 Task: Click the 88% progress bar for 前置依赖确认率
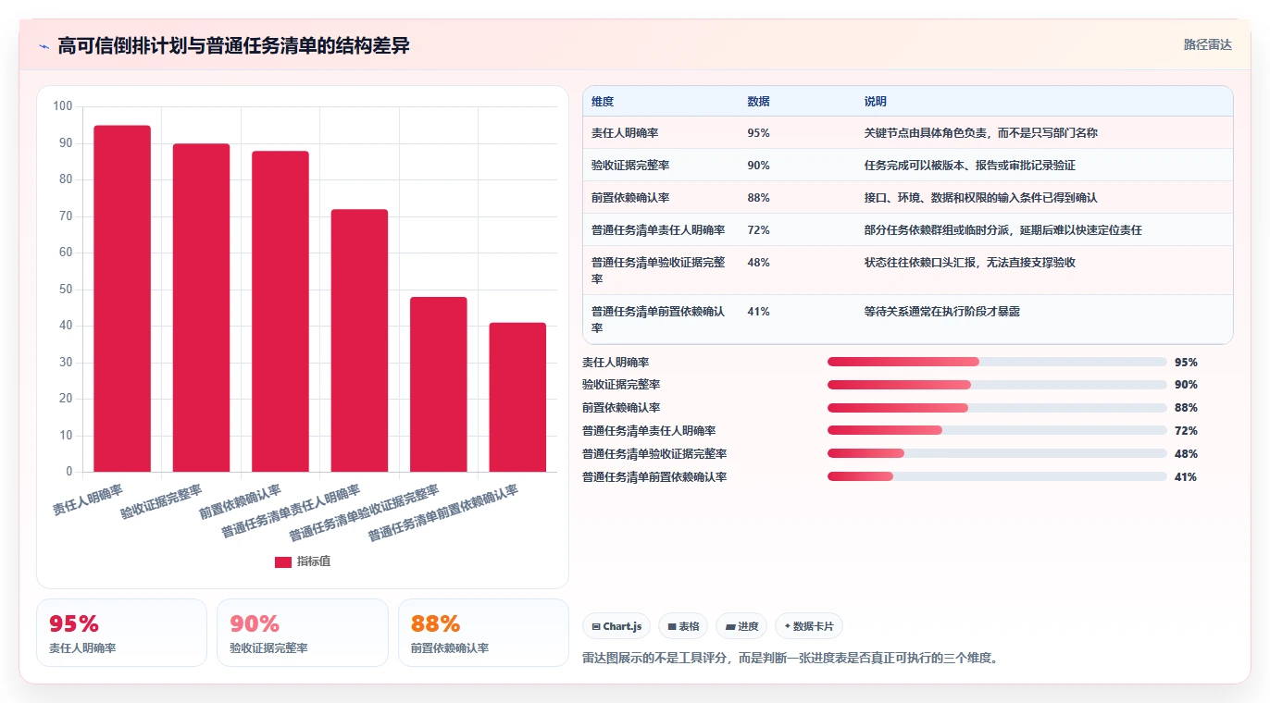997,408
